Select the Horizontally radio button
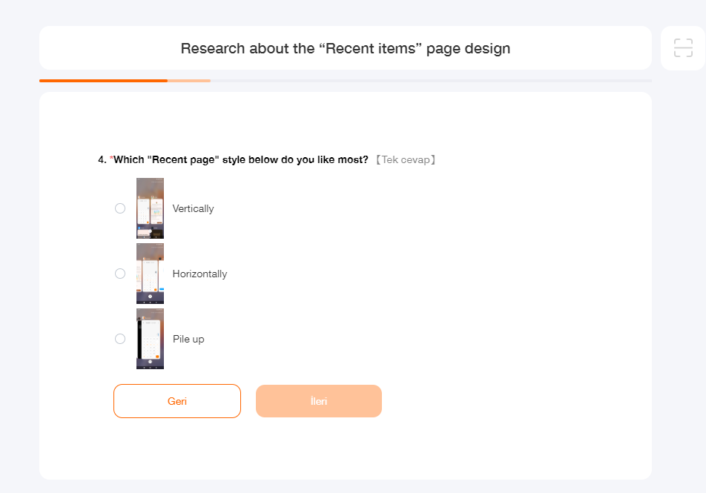Image resolution: width=706 pixels, height=493 pixels. (x=120, y=274)
